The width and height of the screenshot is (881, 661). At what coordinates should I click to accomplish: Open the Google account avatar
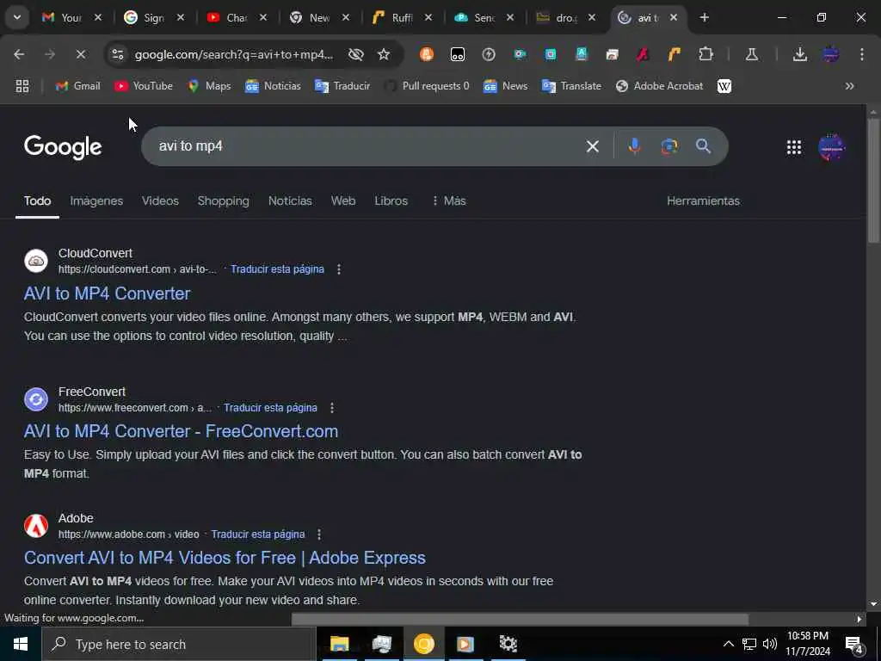(x=832, y=147)
